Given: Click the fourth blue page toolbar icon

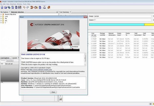Looking at the screenshot, I should click(13, 7).
